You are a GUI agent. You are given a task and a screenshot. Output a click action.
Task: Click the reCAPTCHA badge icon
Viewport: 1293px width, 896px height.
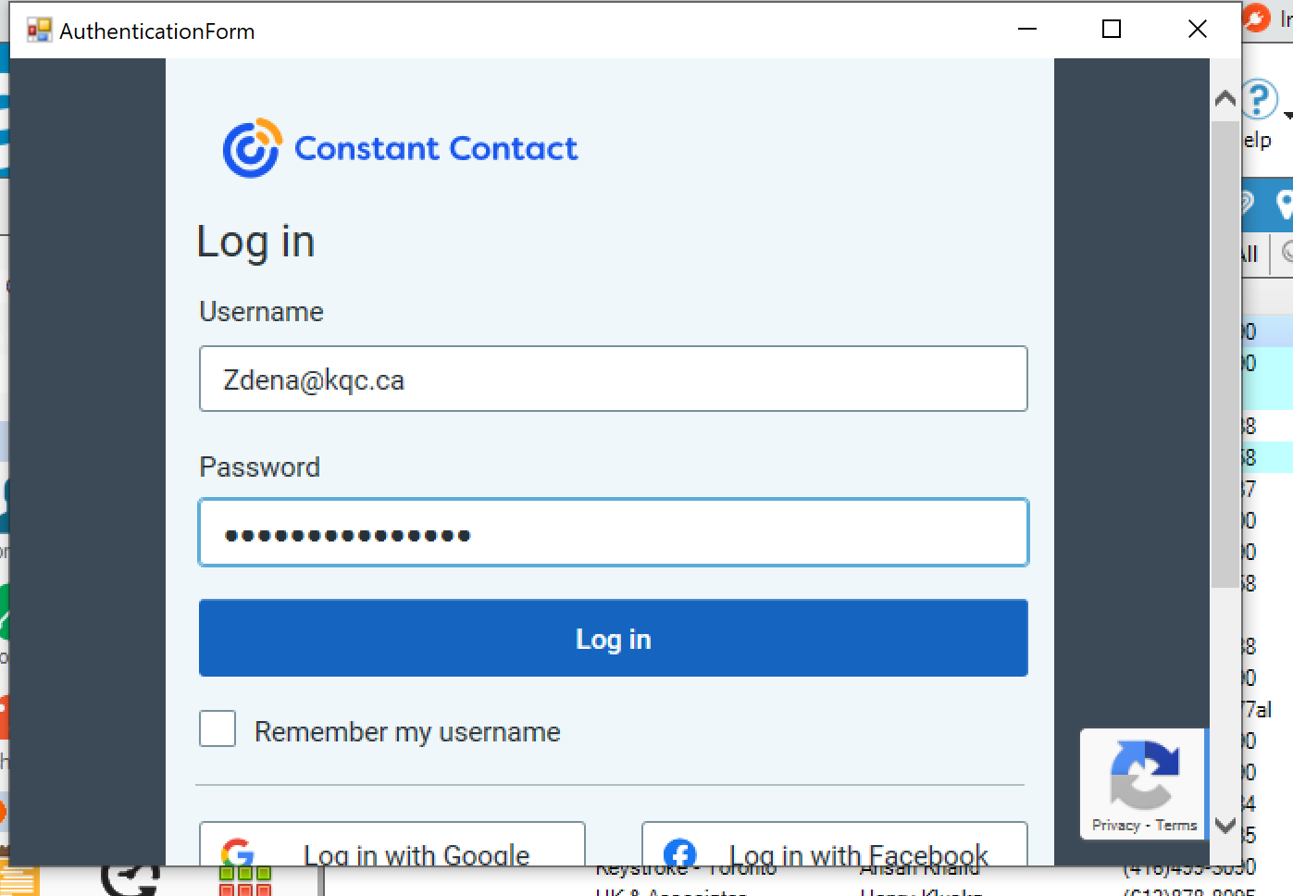click(1144, 775)
